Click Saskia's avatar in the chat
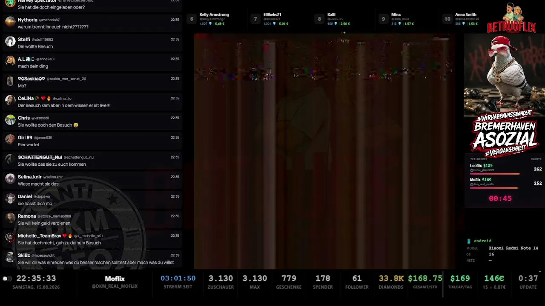The image size is (545, 306). click(x=10, y=80)
